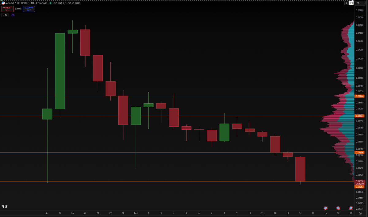Expand the 17 indicators collapse arrow
The height and width of the screenshot is (217, 368).
click(5, 15)
